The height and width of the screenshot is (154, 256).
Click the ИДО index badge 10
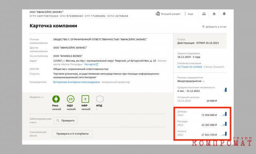point(70,99)
